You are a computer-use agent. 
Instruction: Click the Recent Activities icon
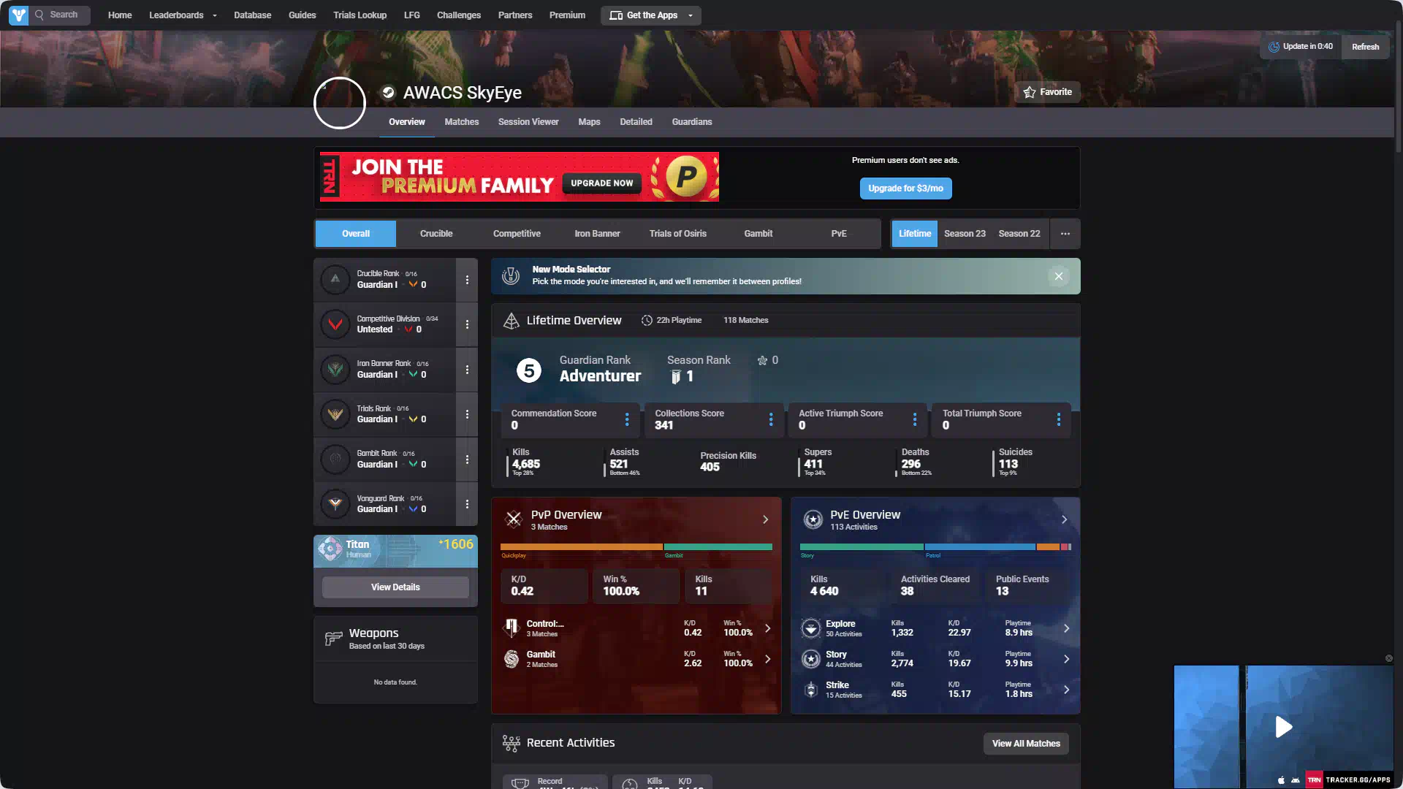511,744
